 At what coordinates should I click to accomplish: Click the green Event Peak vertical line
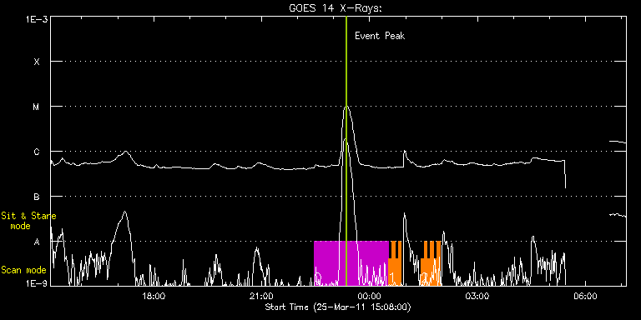point(346,151)
